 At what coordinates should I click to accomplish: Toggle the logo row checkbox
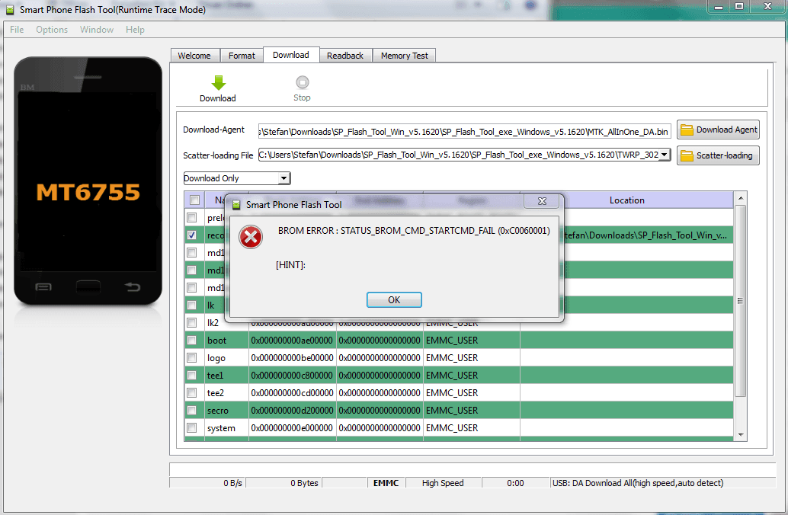191,358
